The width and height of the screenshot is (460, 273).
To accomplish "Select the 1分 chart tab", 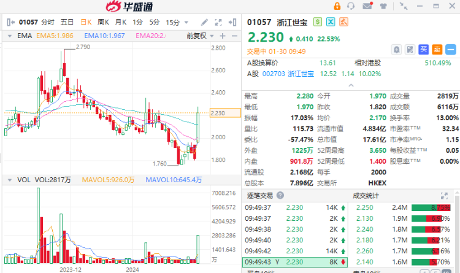I will click(x=137, y=22).
